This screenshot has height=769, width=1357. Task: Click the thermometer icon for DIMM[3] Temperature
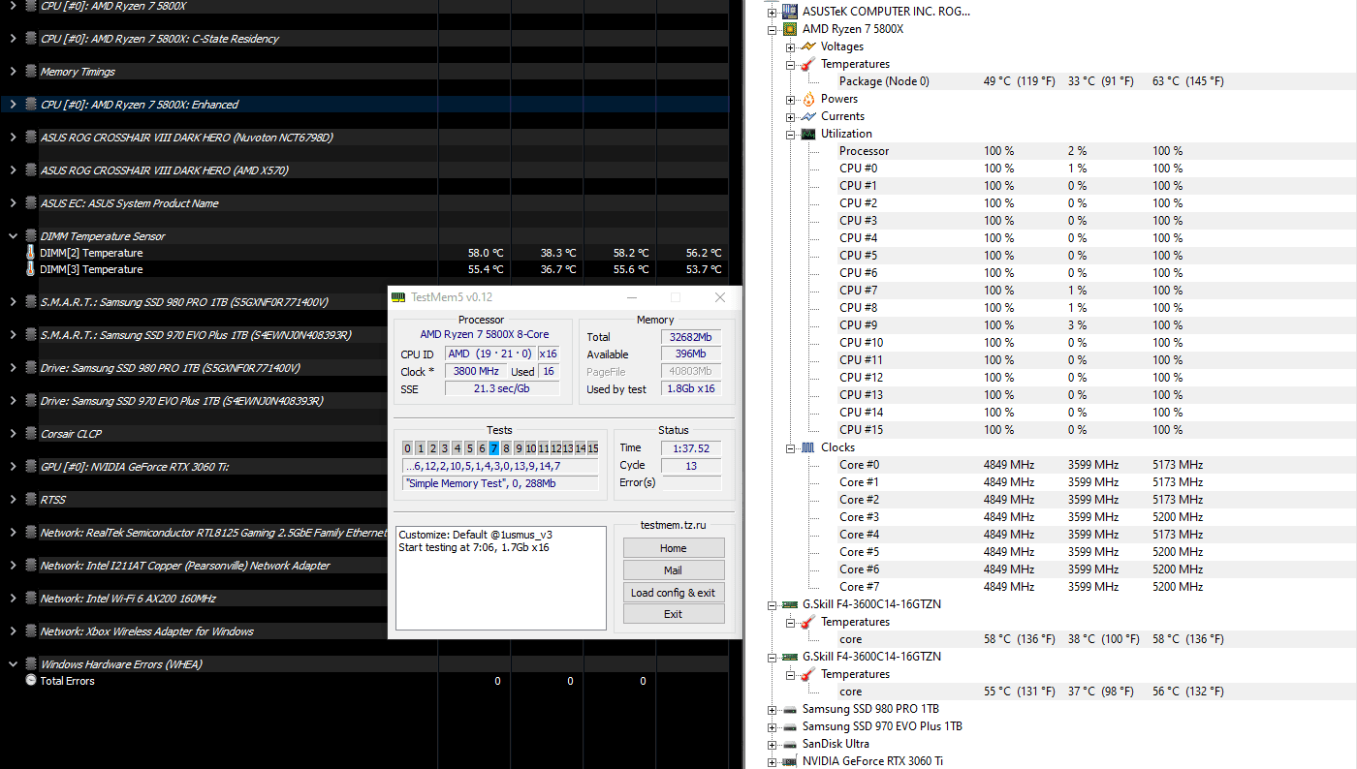(31, 269)
